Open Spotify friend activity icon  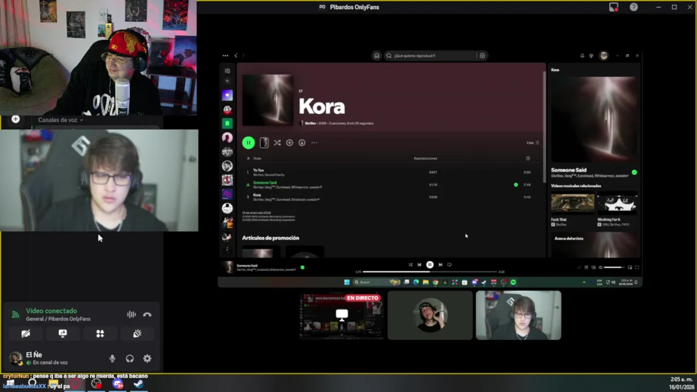point(591,56)
